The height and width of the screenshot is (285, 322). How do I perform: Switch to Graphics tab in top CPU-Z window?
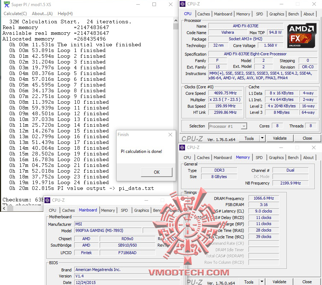(276, 14)
